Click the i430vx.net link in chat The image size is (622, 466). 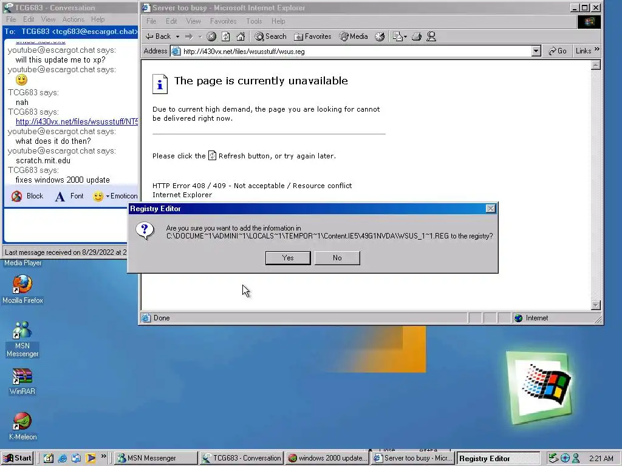point(77,121)
